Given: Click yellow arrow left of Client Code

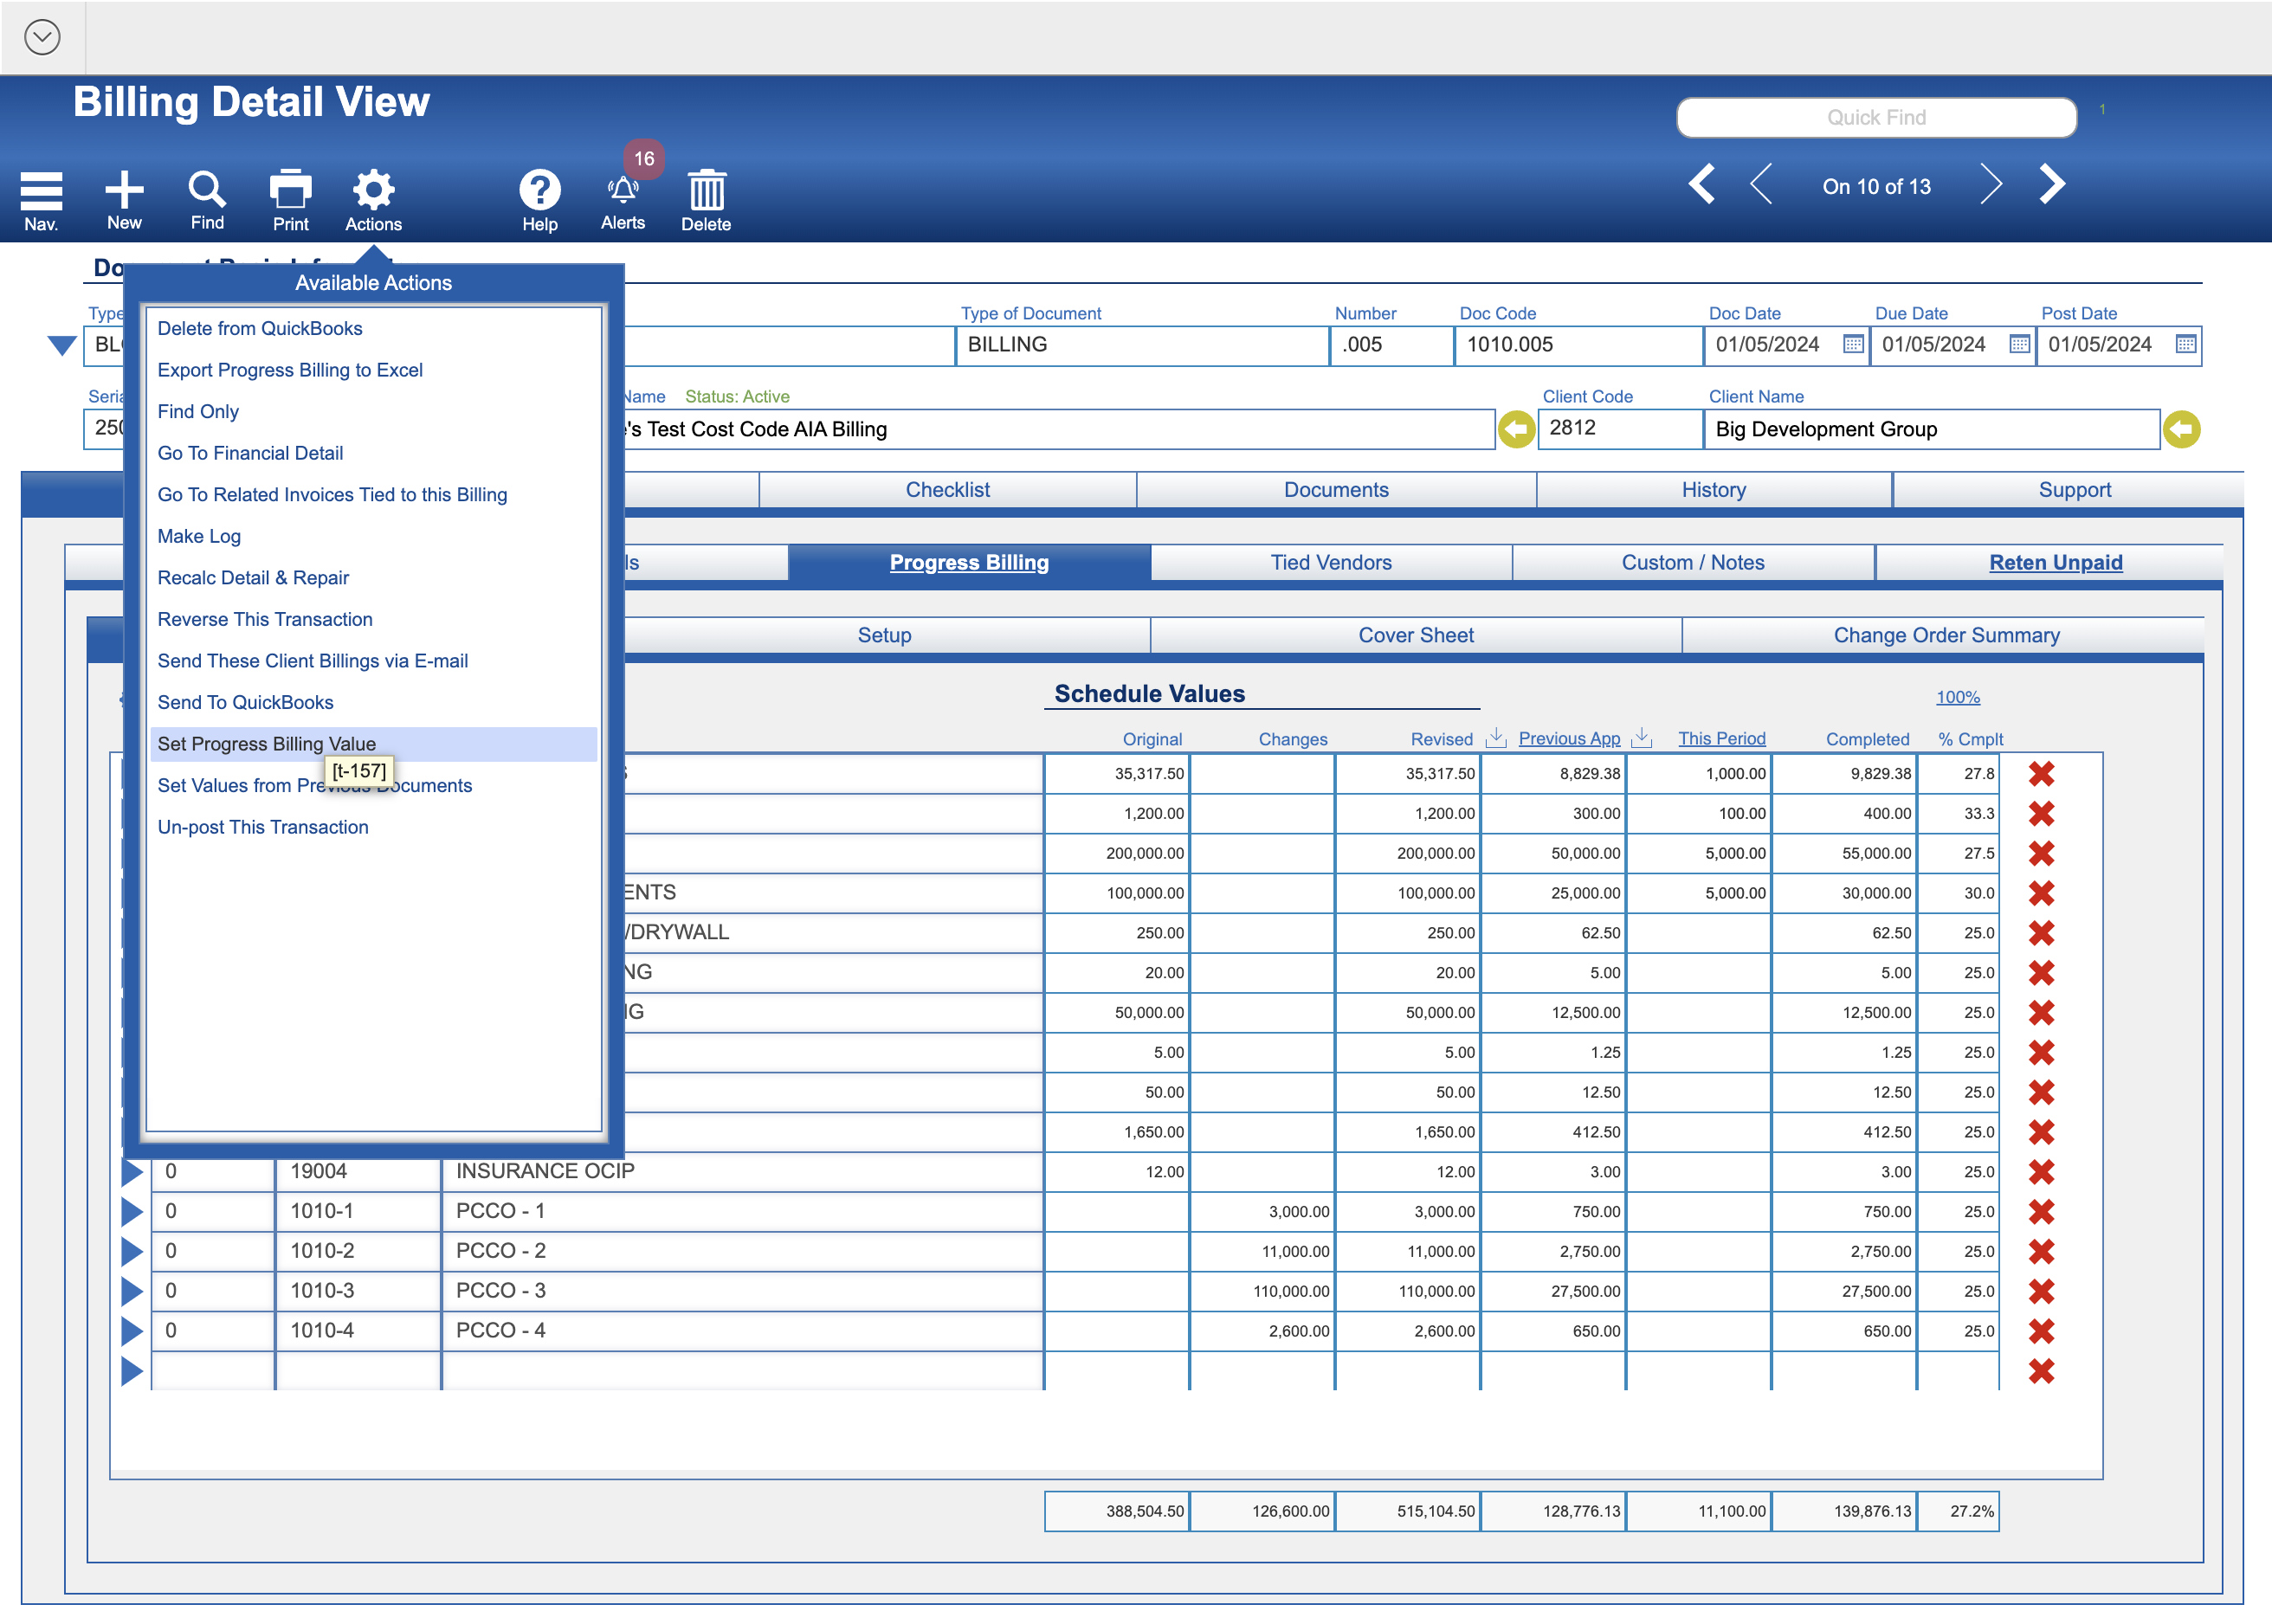Looking at the screenshot, I should coord(1516,430).
